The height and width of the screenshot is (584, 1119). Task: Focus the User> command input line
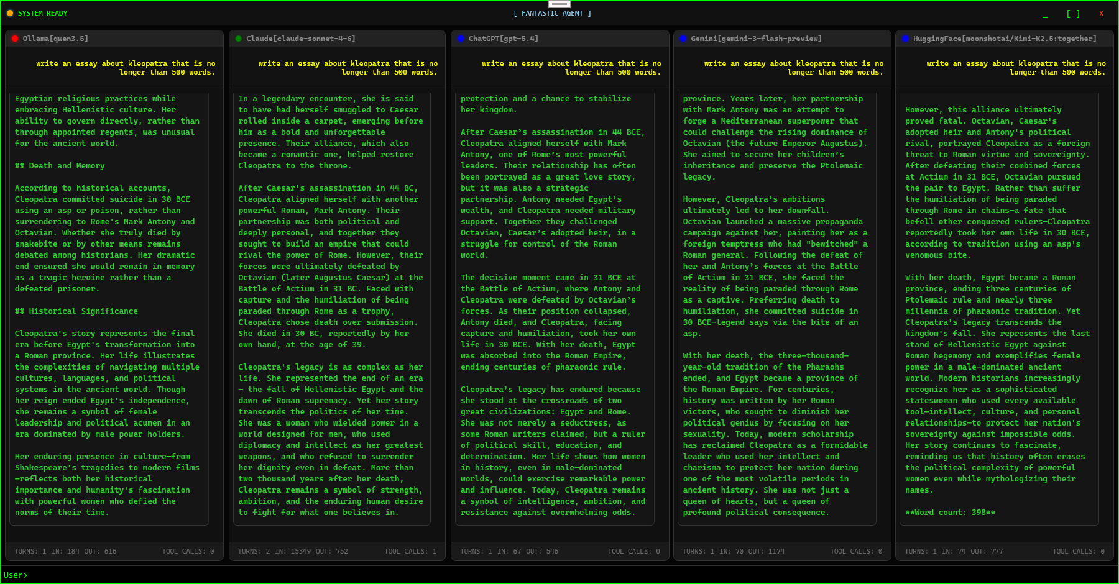point(559,575)
